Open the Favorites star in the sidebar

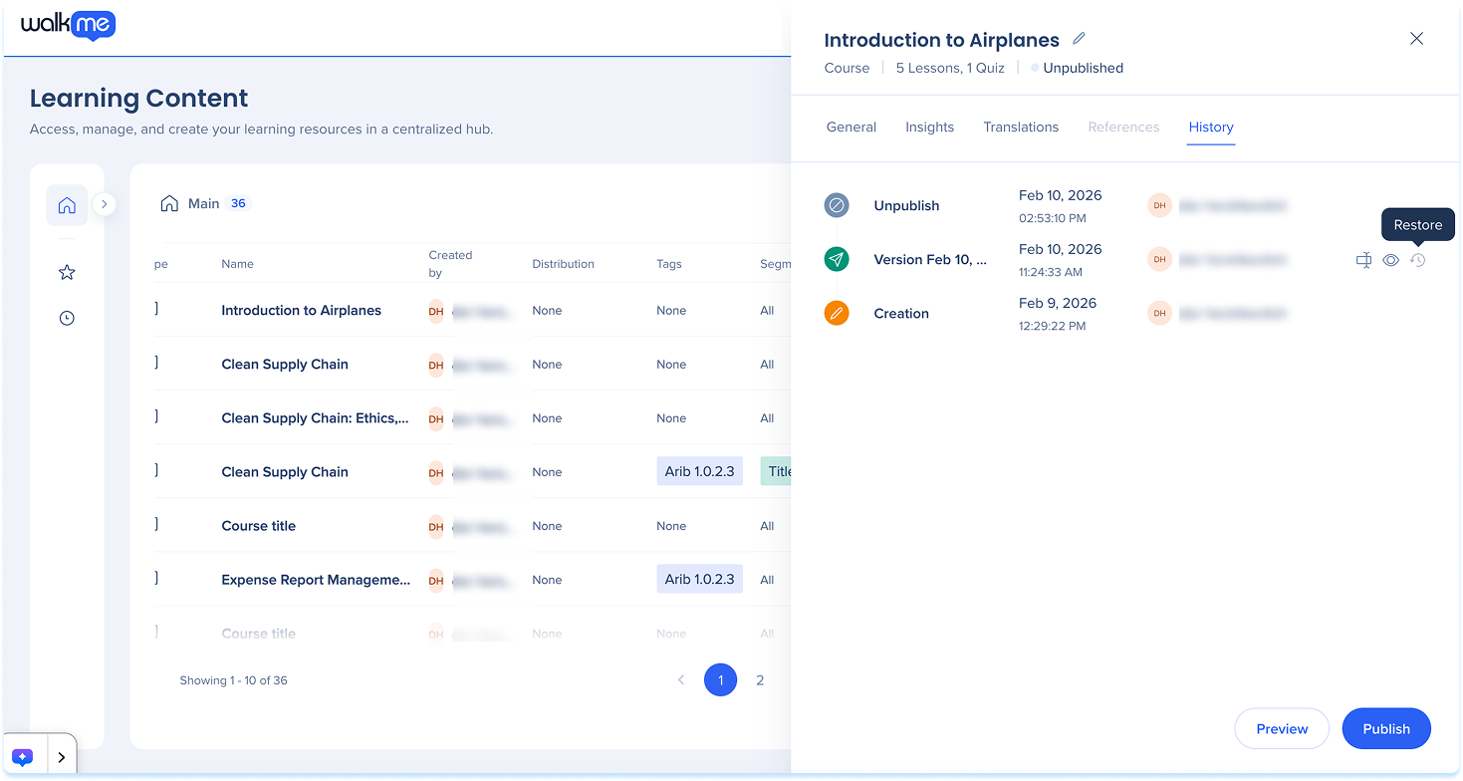pos(67,272)
